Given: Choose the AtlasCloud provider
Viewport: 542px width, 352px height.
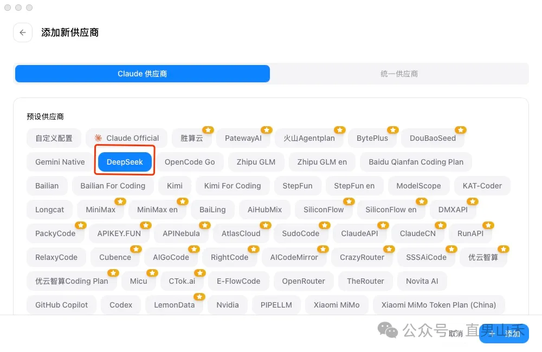Looking at the screenshot, I should [x=241, y=233].
